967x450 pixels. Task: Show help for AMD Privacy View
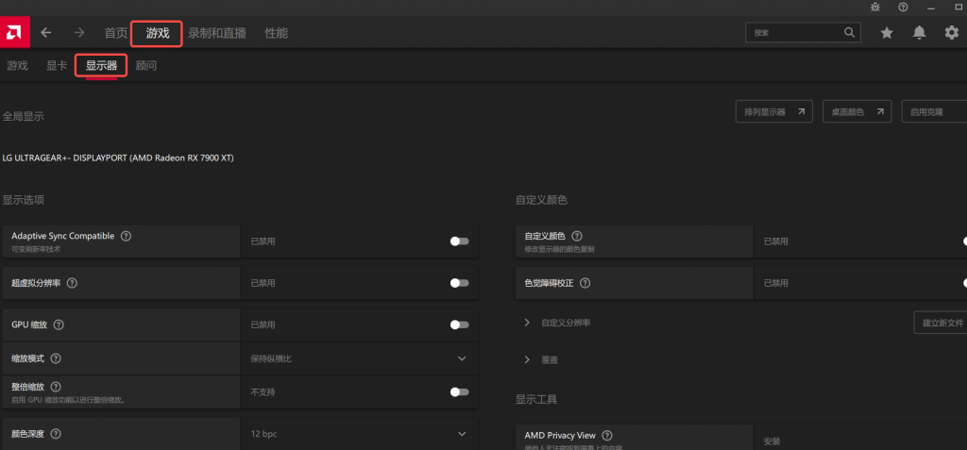coord(607,435)
